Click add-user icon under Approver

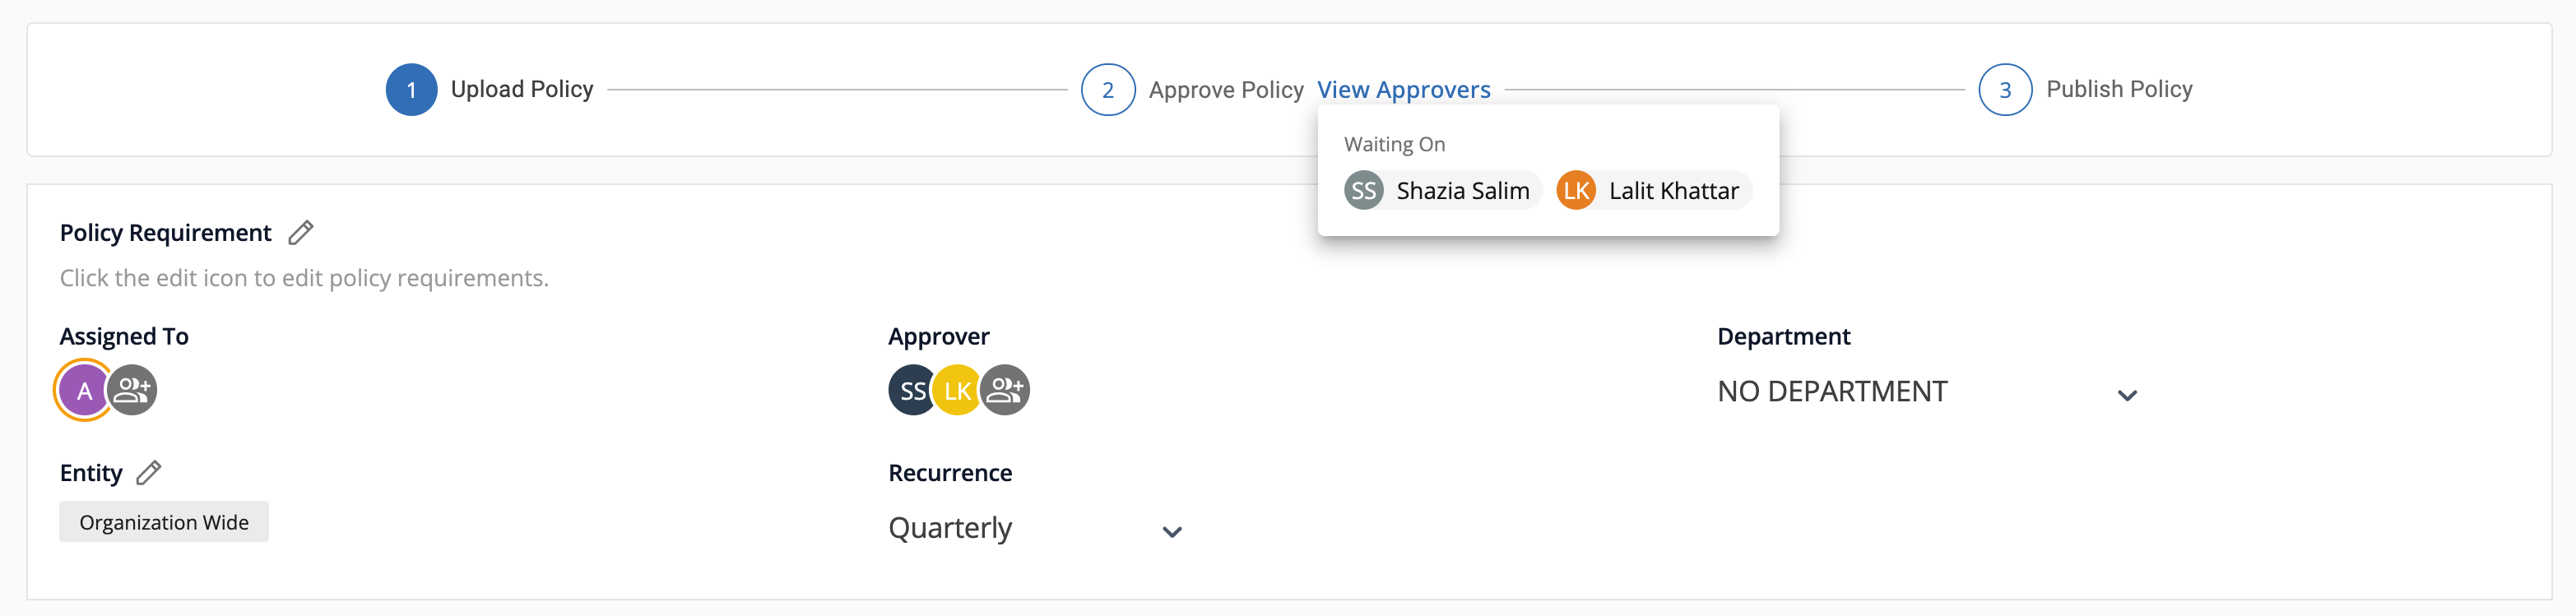click(x=1005, y=390)
